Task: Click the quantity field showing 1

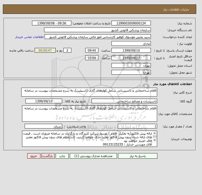Action: (x=137, y=126)
